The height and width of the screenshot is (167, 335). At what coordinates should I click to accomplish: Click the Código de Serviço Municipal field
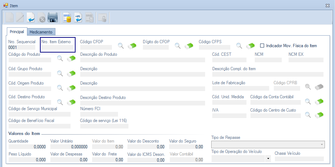(40, 114)
